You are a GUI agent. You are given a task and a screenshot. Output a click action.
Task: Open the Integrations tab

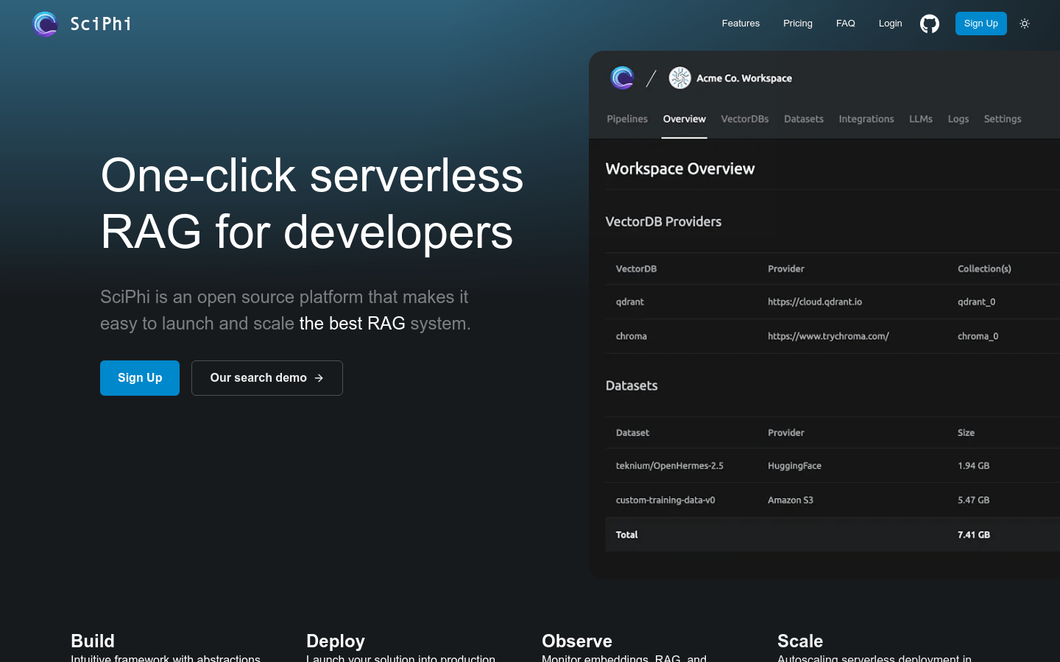click(866, 119)
